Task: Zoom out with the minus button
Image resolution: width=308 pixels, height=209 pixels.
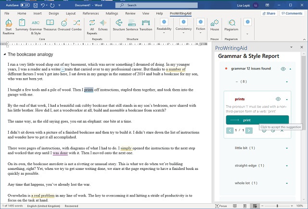Action: 262,206
